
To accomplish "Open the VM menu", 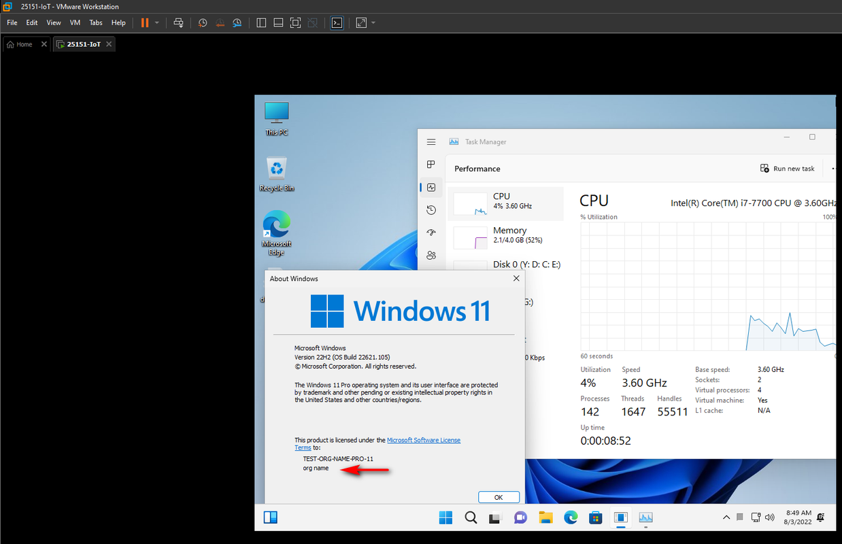I will 75,22.
